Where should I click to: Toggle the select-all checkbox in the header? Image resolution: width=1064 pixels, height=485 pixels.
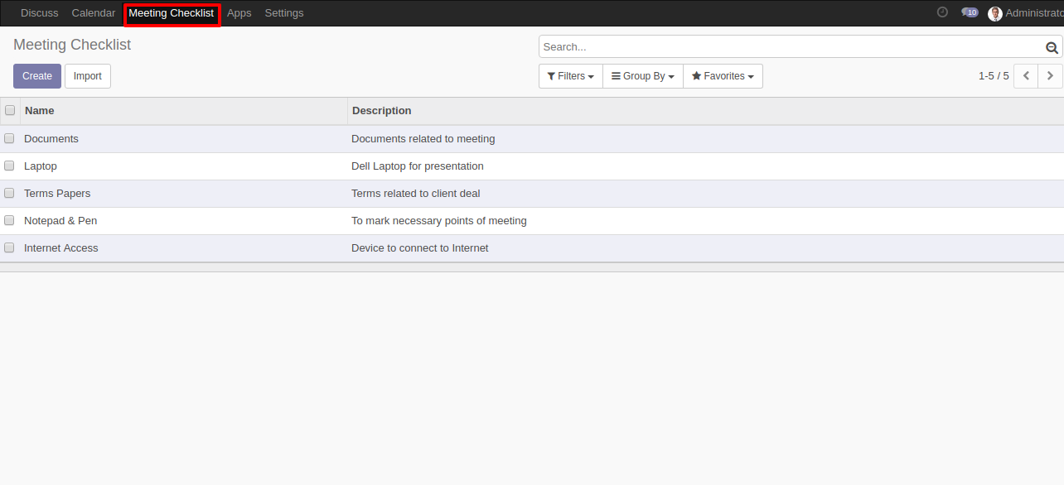[10, 110]
